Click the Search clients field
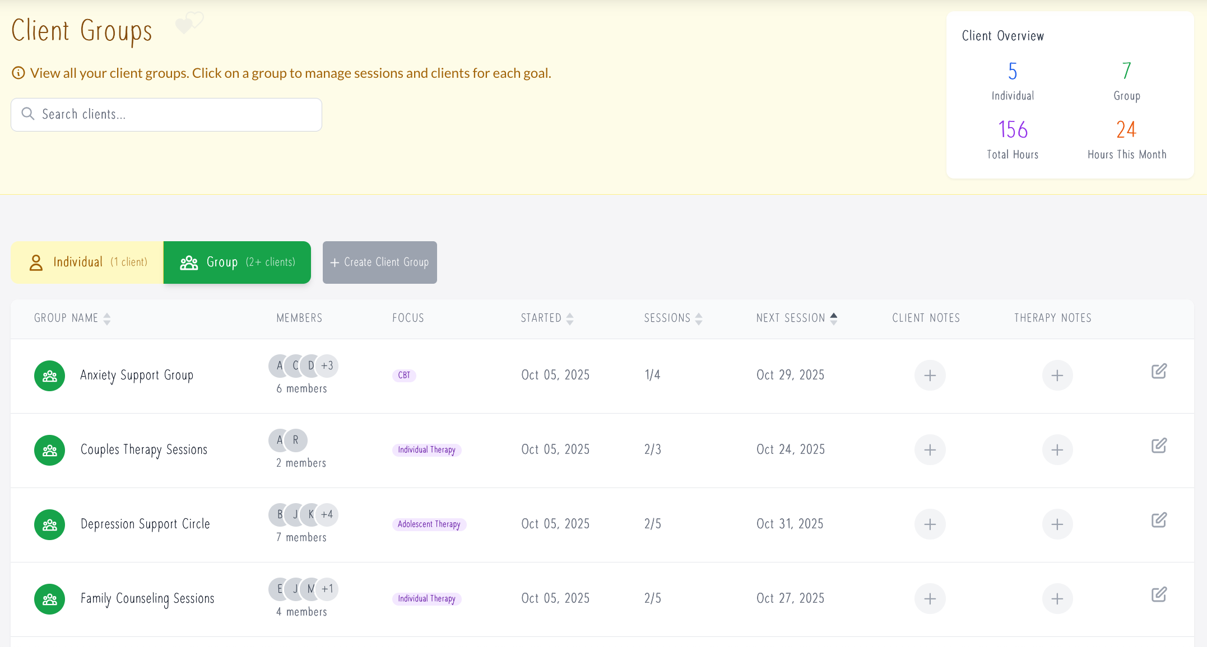1207x647 pixels. click(166, 115)
